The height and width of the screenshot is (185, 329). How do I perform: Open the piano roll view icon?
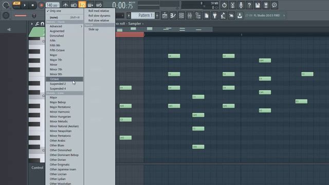coord(173,15)
